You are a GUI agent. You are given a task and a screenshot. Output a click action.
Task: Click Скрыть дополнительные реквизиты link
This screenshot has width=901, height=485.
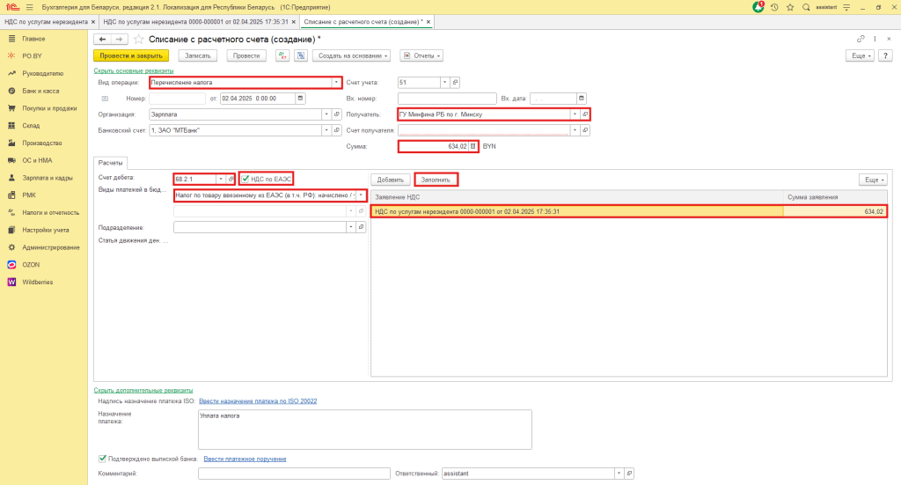(x=143, y=390)
